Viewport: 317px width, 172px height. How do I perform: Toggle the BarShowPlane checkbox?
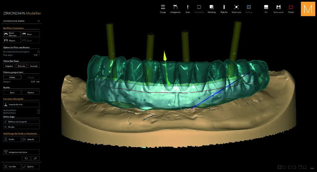pyautogui.click(x=39, y=113)
